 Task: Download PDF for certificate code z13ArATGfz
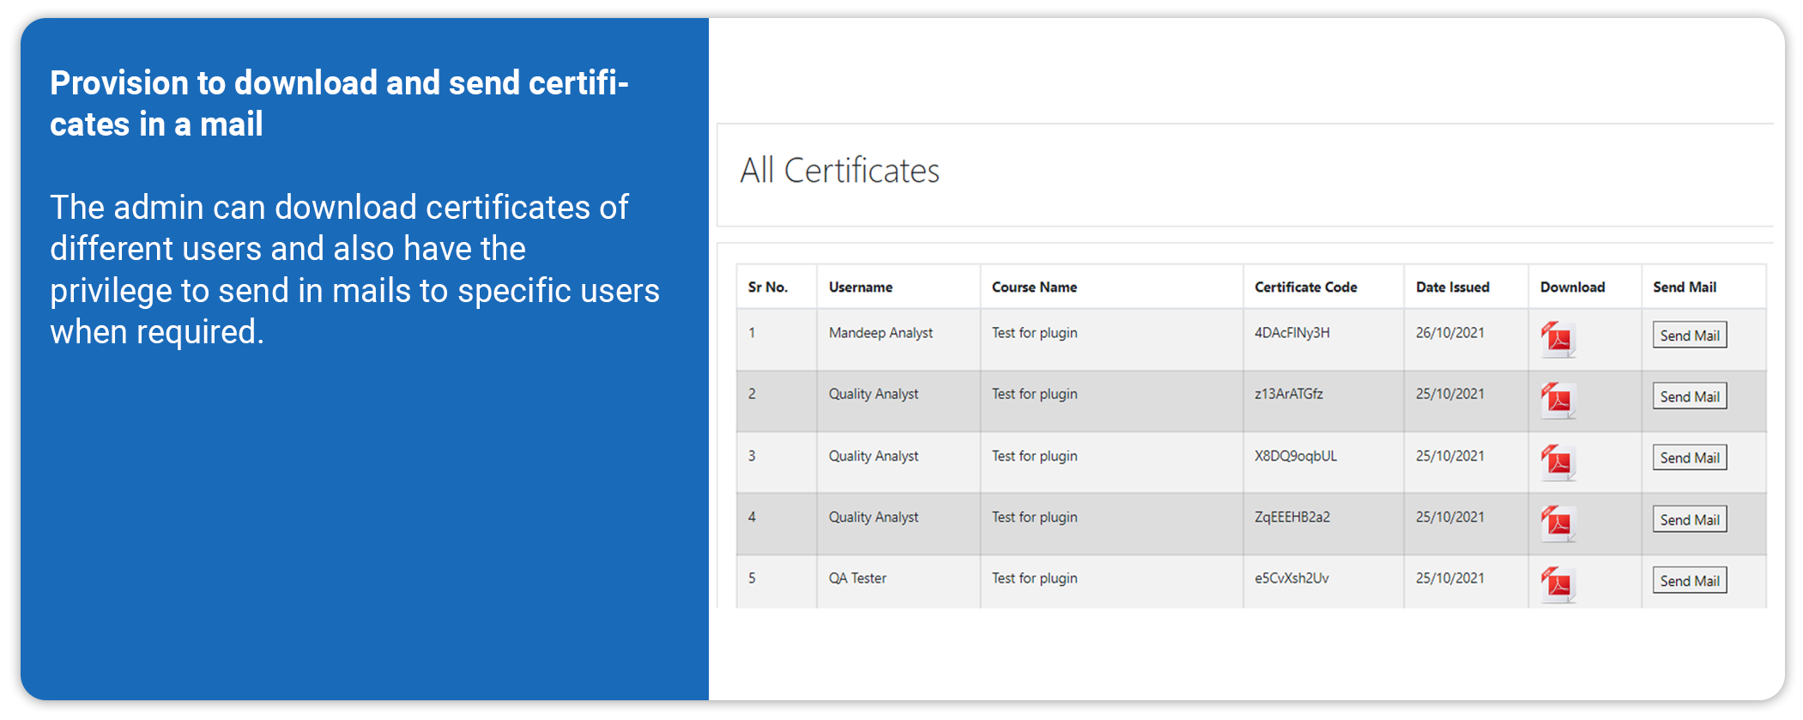tap(1557, 400)
